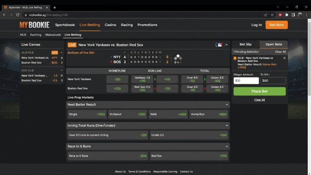
Task: Click the share page icon in address bar
Action: [265, 15]
